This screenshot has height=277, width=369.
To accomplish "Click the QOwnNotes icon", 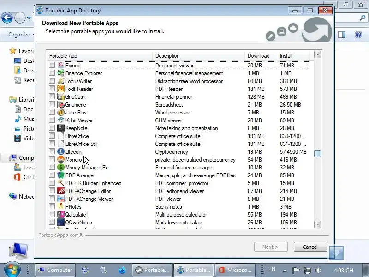I will [x=61, y=223].
